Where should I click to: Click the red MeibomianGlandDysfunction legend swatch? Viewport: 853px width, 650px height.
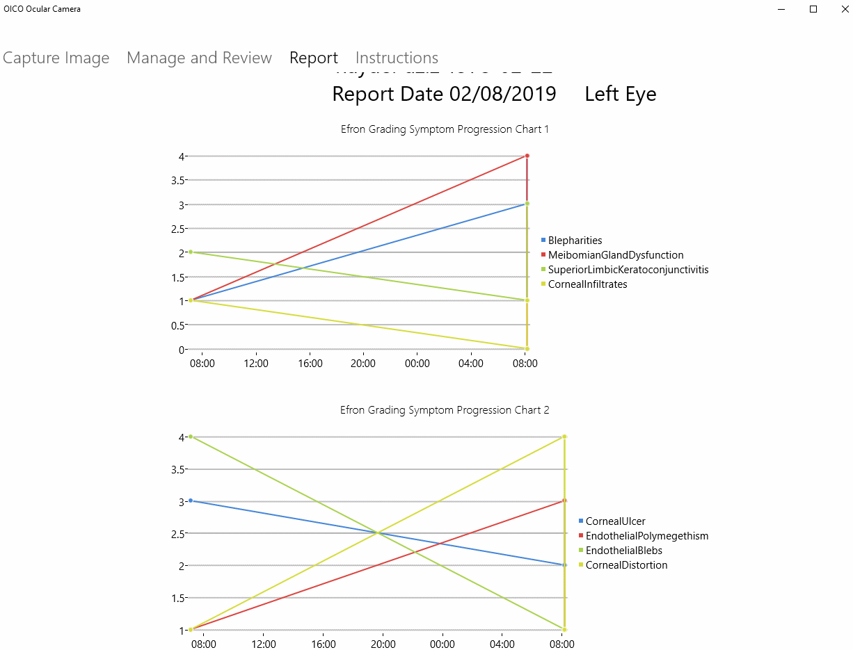coord(543,255)
